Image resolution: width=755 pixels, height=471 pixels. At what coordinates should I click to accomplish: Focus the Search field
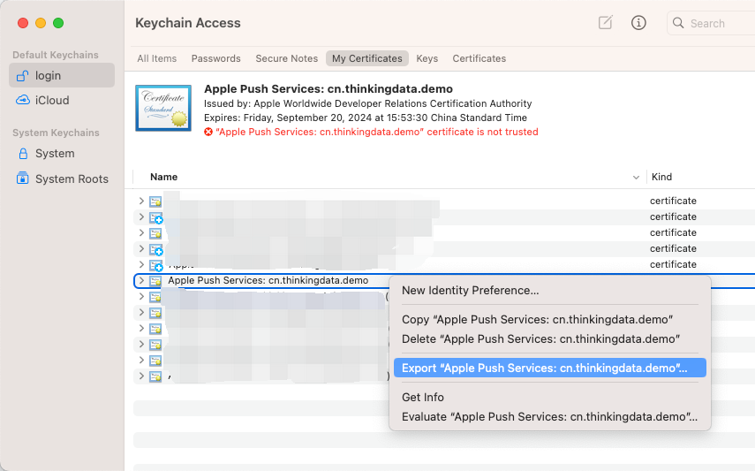click(x=712, y=23)
